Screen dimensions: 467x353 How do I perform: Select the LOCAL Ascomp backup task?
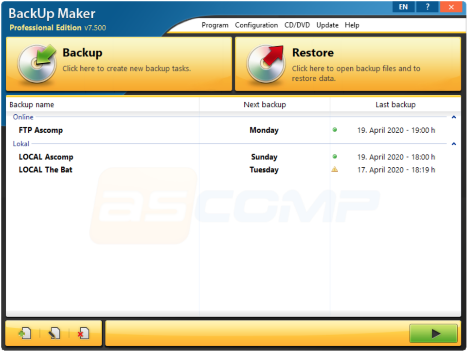point(46,157)
